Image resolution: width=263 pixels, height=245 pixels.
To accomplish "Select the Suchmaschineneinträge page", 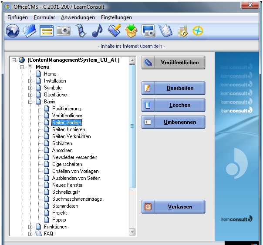I will coord(77,199).
